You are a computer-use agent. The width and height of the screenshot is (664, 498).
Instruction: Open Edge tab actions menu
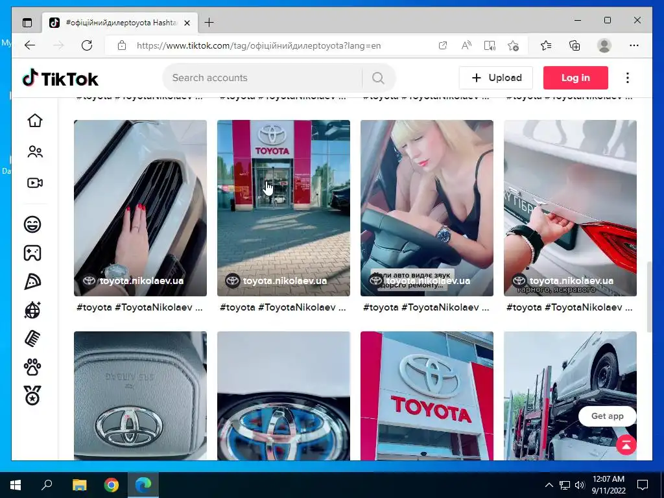pos(27,23)
